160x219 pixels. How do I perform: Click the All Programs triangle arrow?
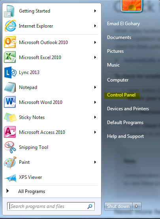click(x=8, y=191)
